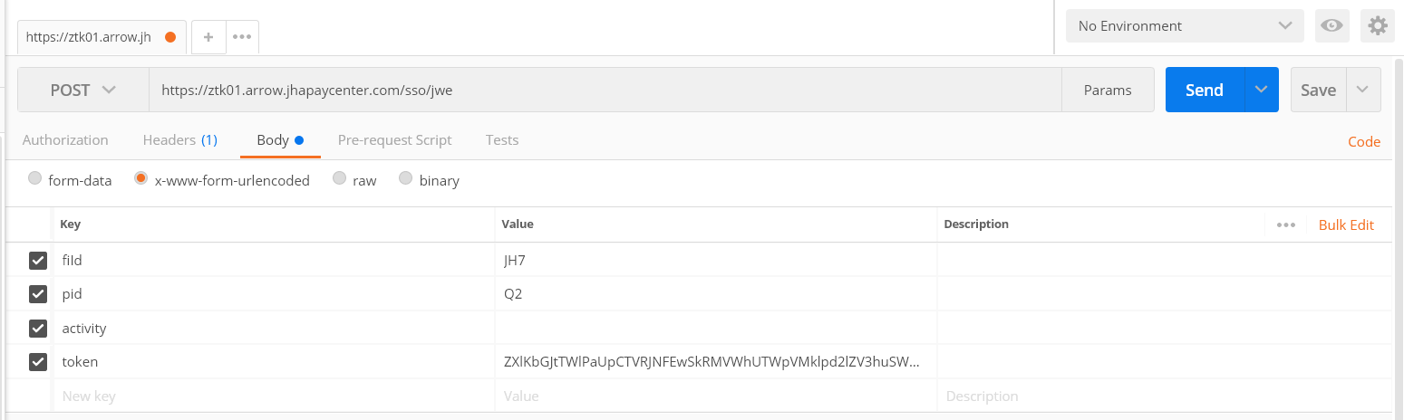This screenshot has width=1404, height=420.
Task: Click the Bulk Edit link
Action: pos(1346,225)
